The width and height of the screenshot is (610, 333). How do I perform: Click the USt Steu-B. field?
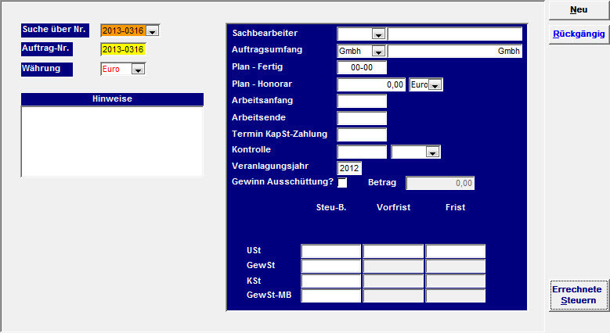[x=331, y=251]
